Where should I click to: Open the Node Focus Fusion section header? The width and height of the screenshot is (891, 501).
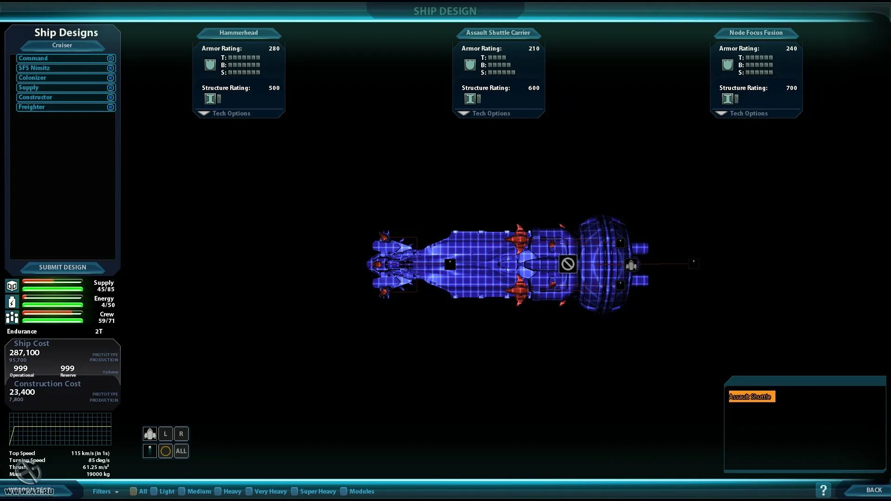coord(755,33)
